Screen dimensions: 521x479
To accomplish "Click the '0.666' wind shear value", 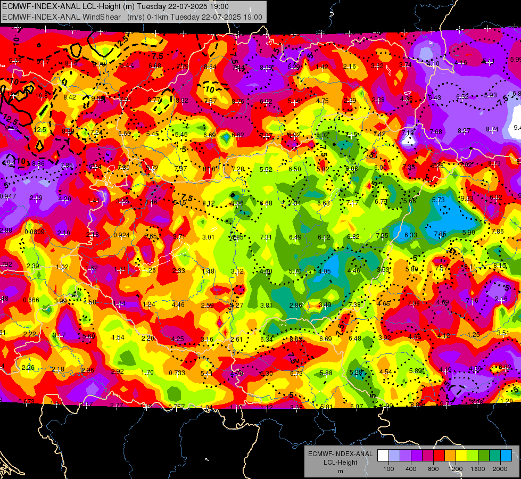I will tap(31, 300).
